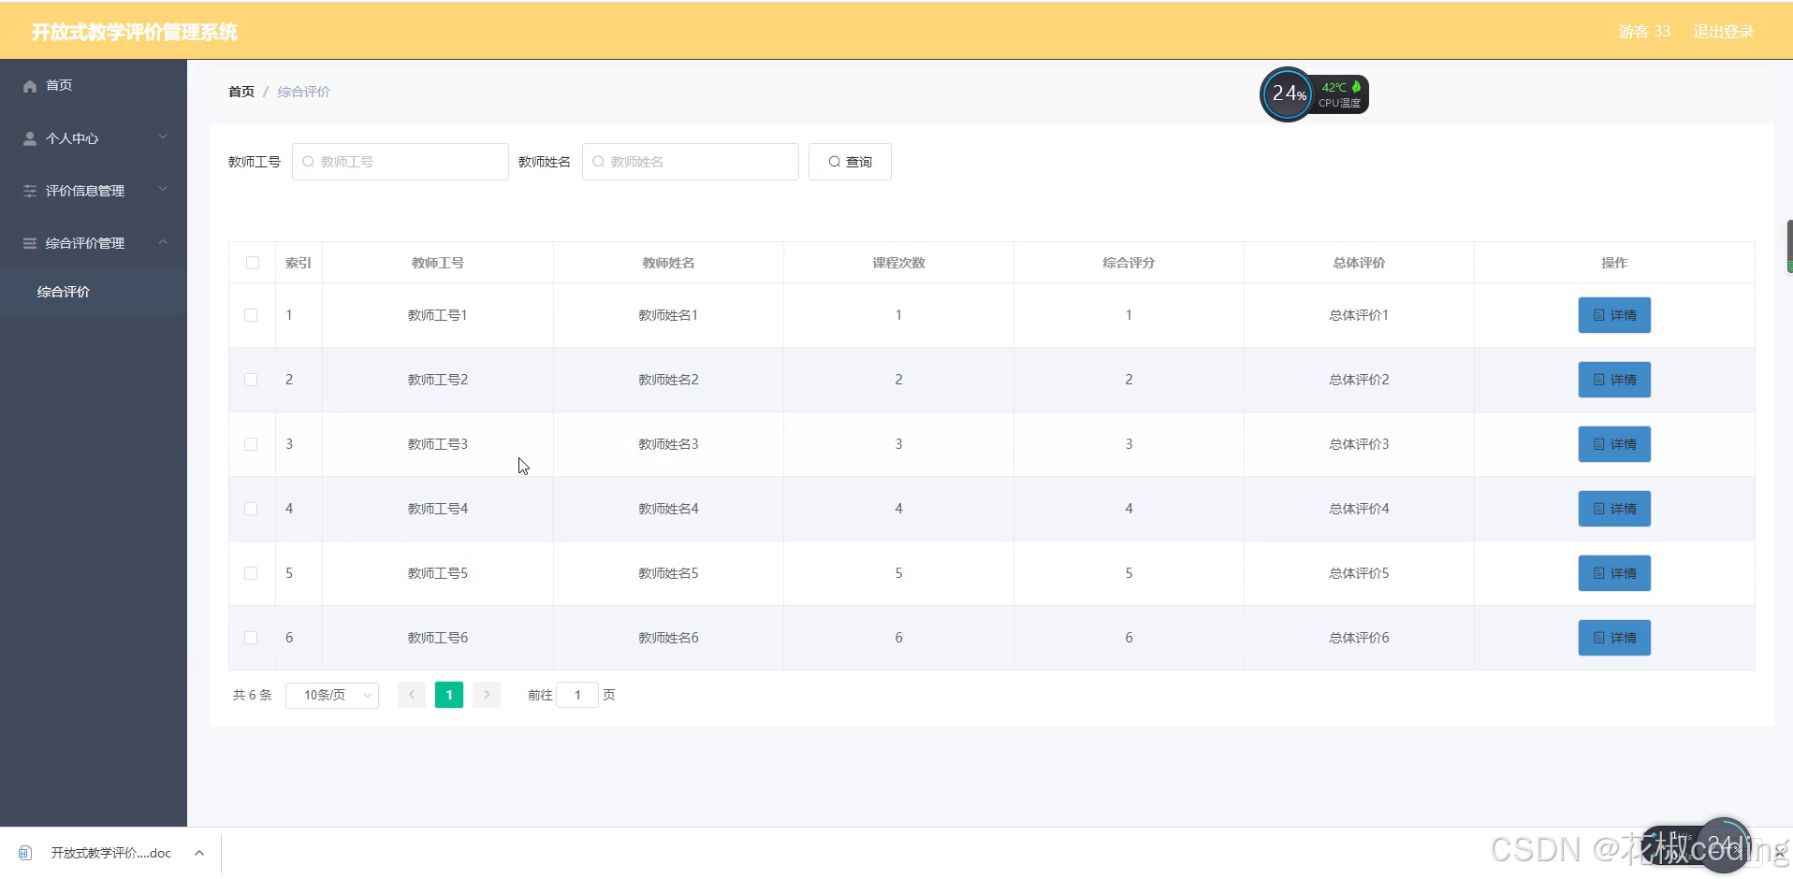
Task: Click 详情 button for 教师姓名5
Action: pos(1614,573)
